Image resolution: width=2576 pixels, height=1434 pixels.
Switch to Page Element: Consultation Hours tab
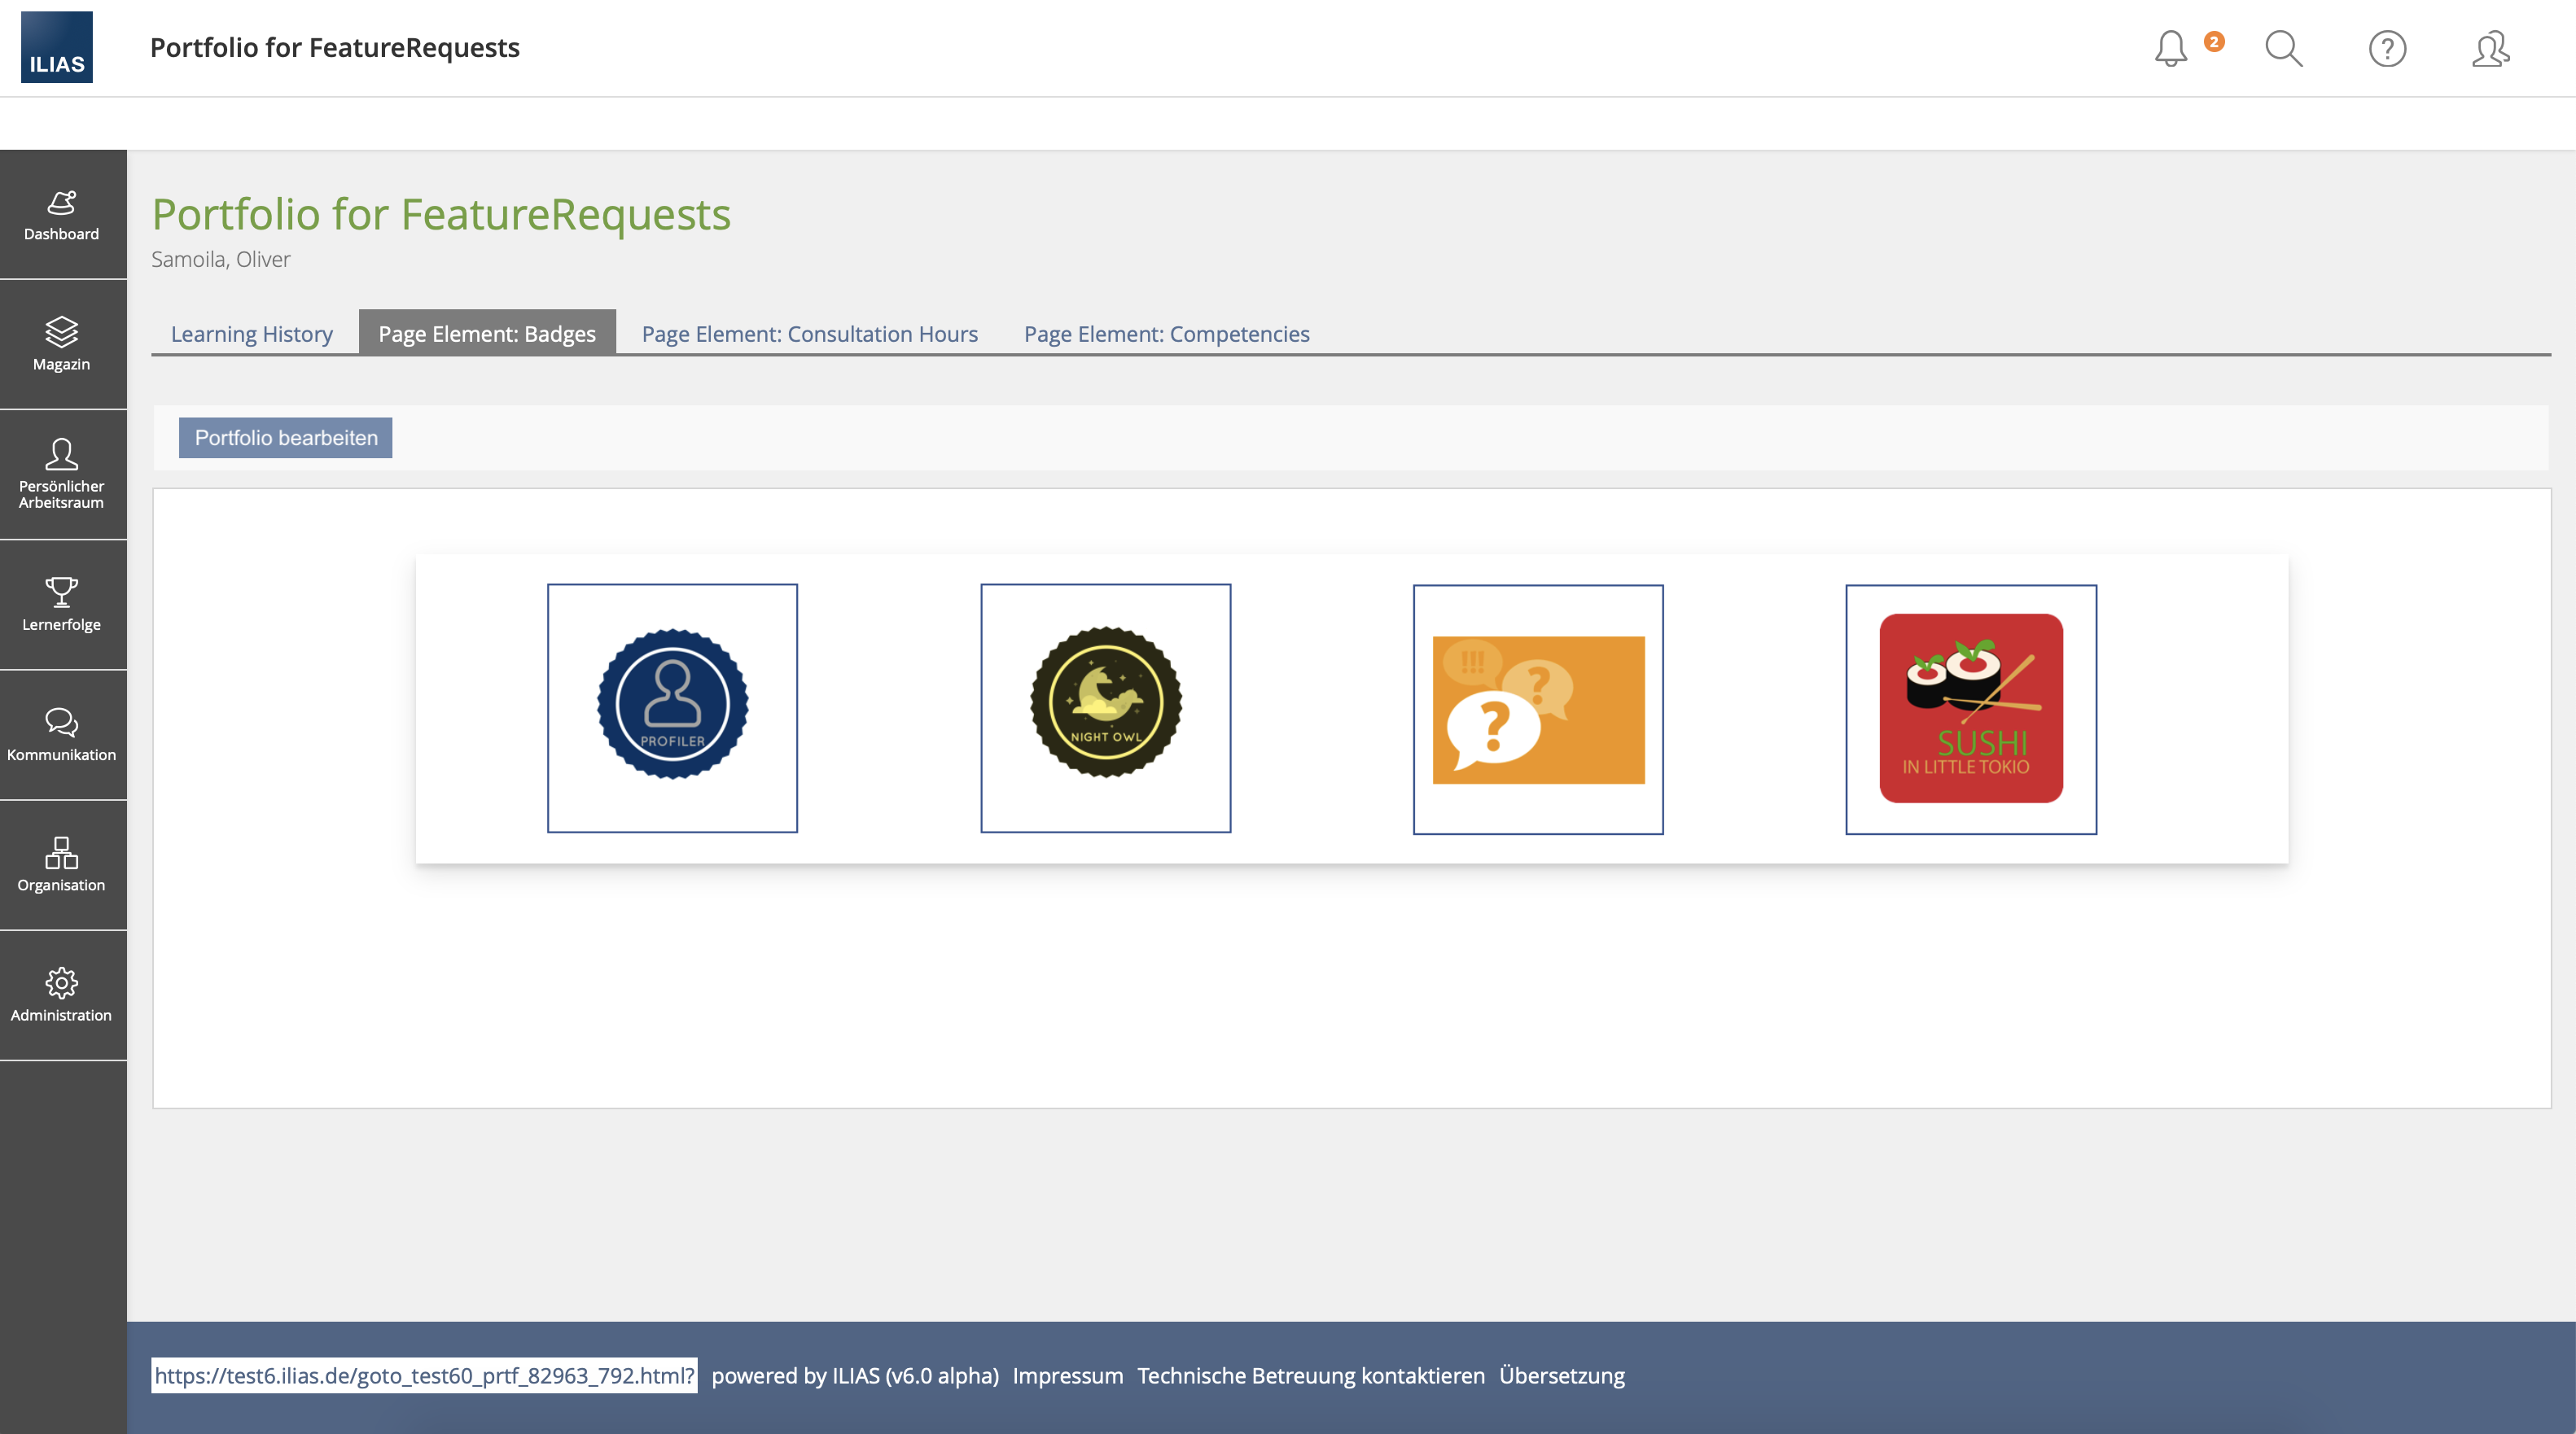coord(809,334)
